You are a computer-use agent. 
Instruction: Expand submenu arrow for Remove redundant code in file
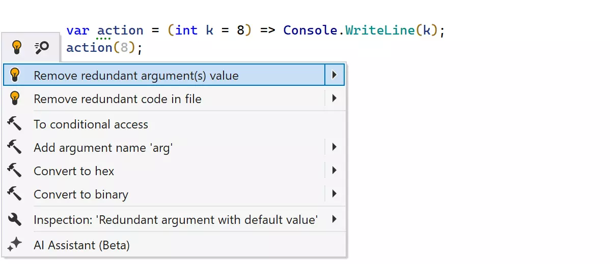pos(334,98)
